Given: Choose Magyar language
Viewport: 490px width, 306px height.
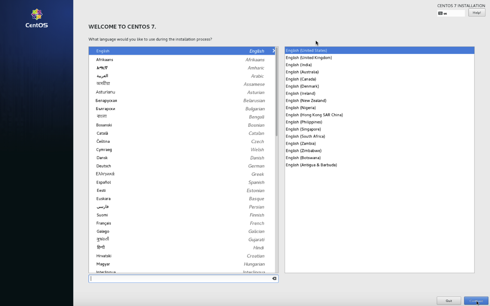Looking at the screenshot, I should point(182,264).
